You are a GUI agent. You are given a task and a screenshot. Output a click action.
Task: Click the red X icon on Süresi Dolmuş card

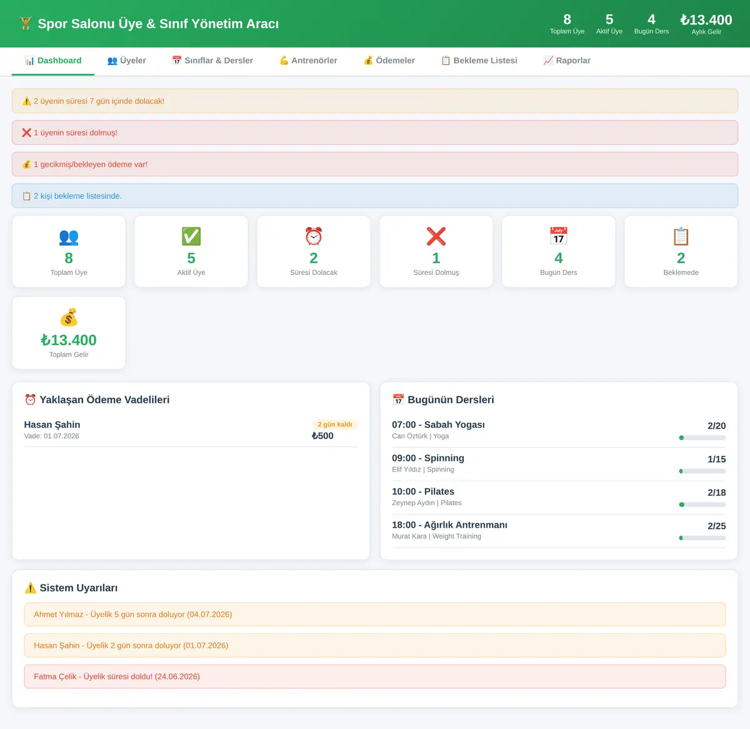436,236
